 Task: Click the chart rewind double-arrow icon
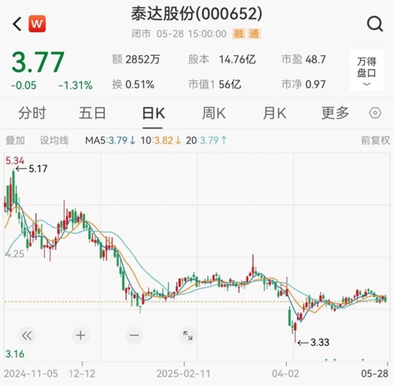[x=27, y=336]
